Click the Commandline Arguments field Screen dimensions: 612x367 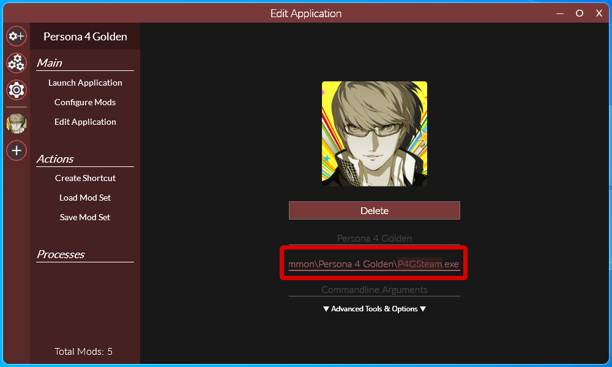pos(375,290)
